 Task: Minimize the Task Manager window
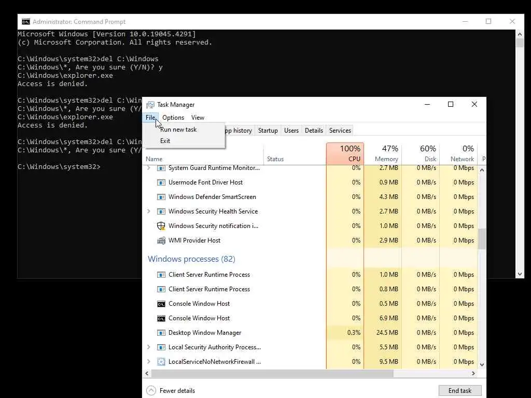click(x=427, y=104)
